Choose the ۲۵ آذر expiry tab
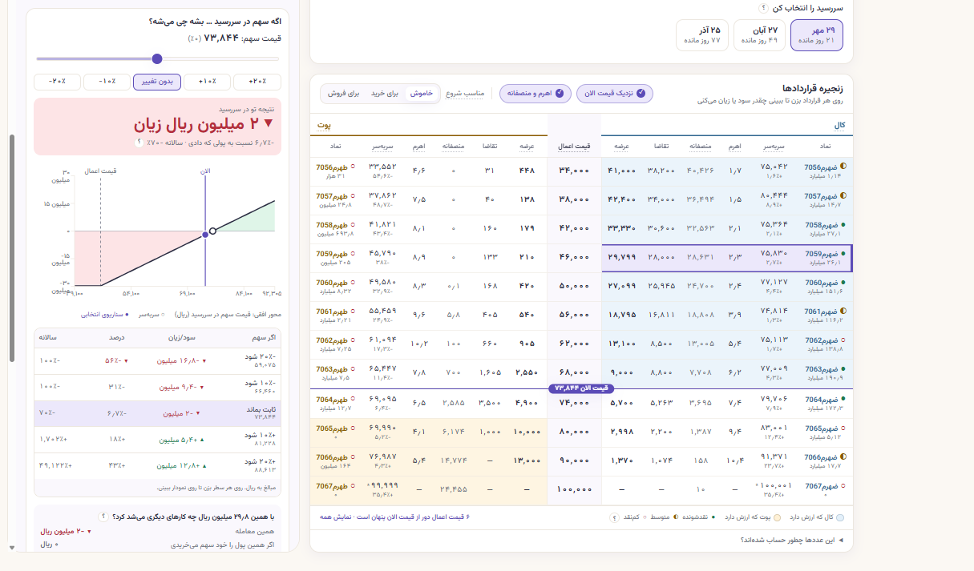This screenshot has width=974, height=571. (702, 35)
